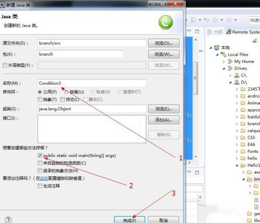Select the My Home icon in tree

click(x=230, y=61)
